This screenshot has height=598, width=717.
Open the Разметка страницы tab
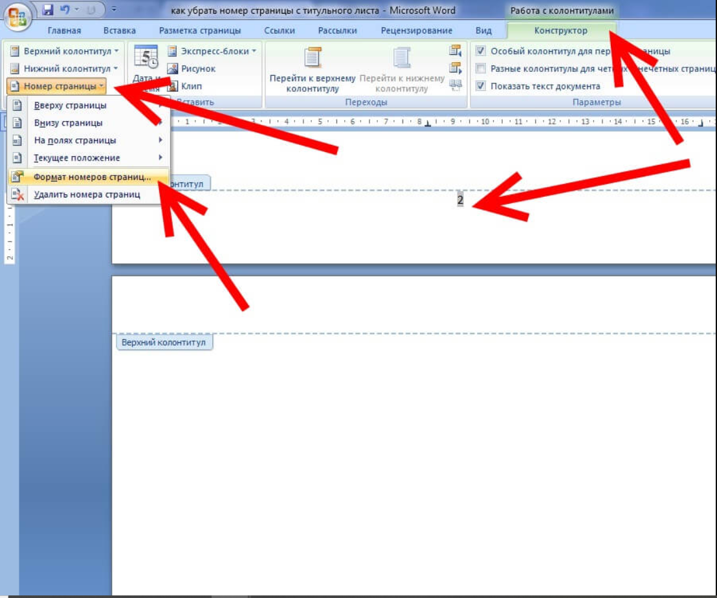coord(200,30)
